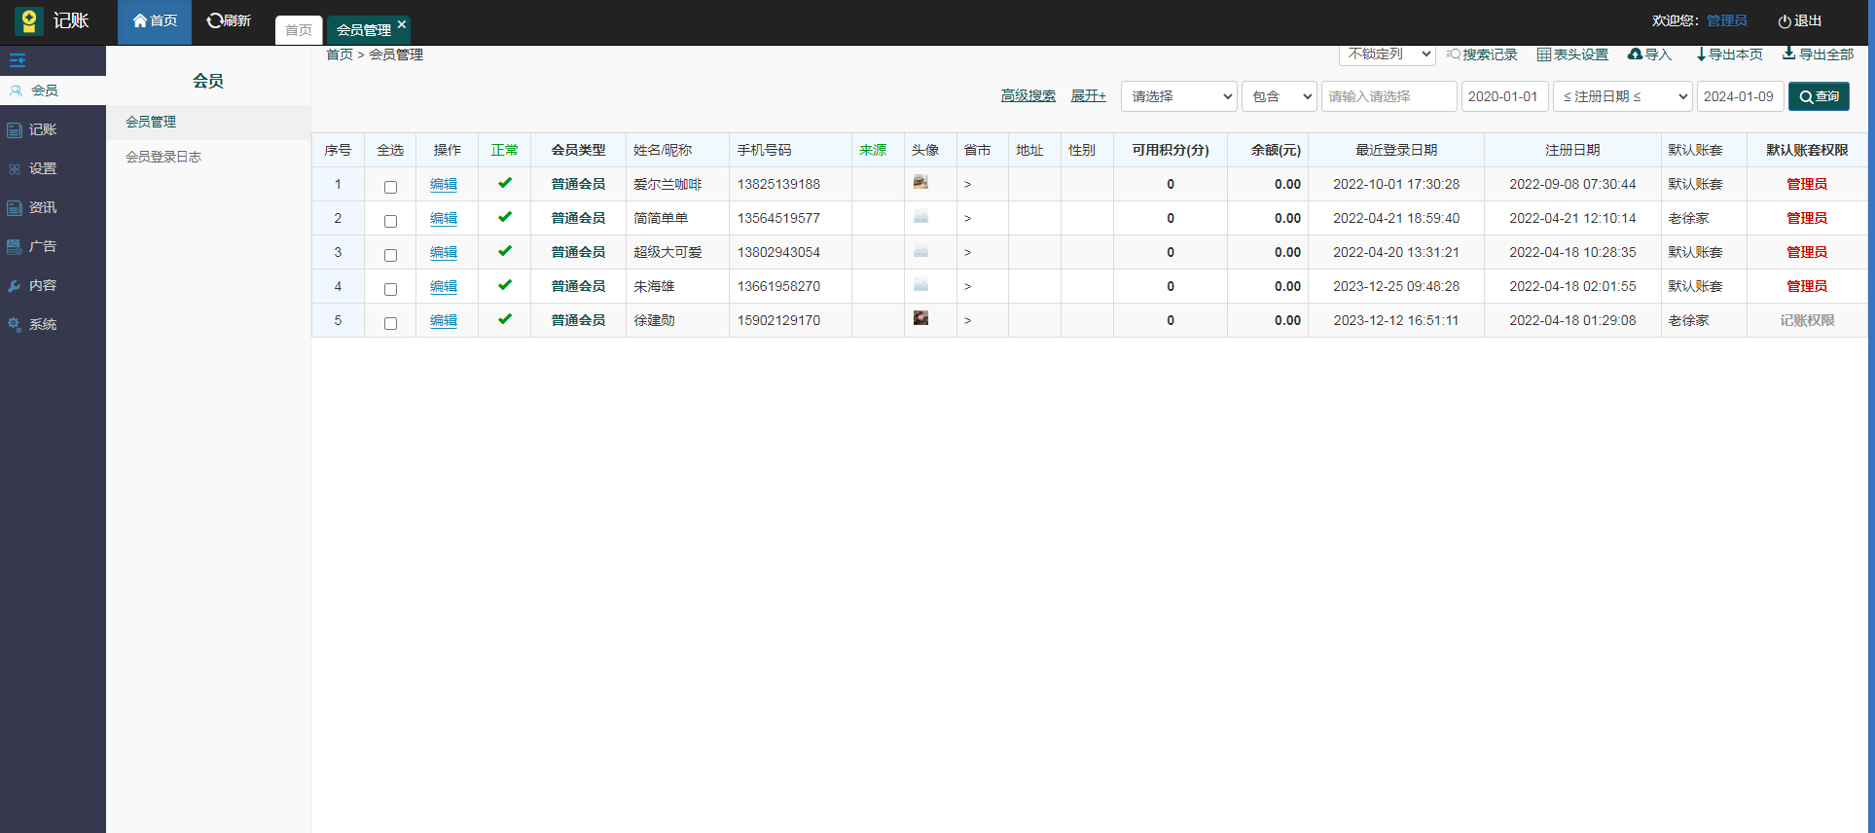Image resolution: width=1875 pixels, height=833 pixels.
Task: Check the row 1 checkbox for 爱尔兰咖啡
Action: [x=390, y=187]
